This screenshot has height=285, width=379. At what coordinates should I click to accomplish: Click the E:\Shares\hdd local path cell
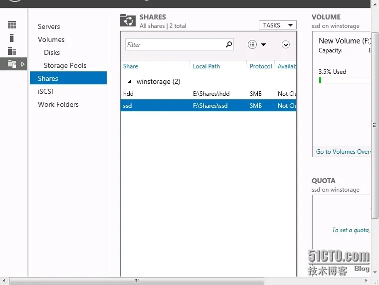211,94
